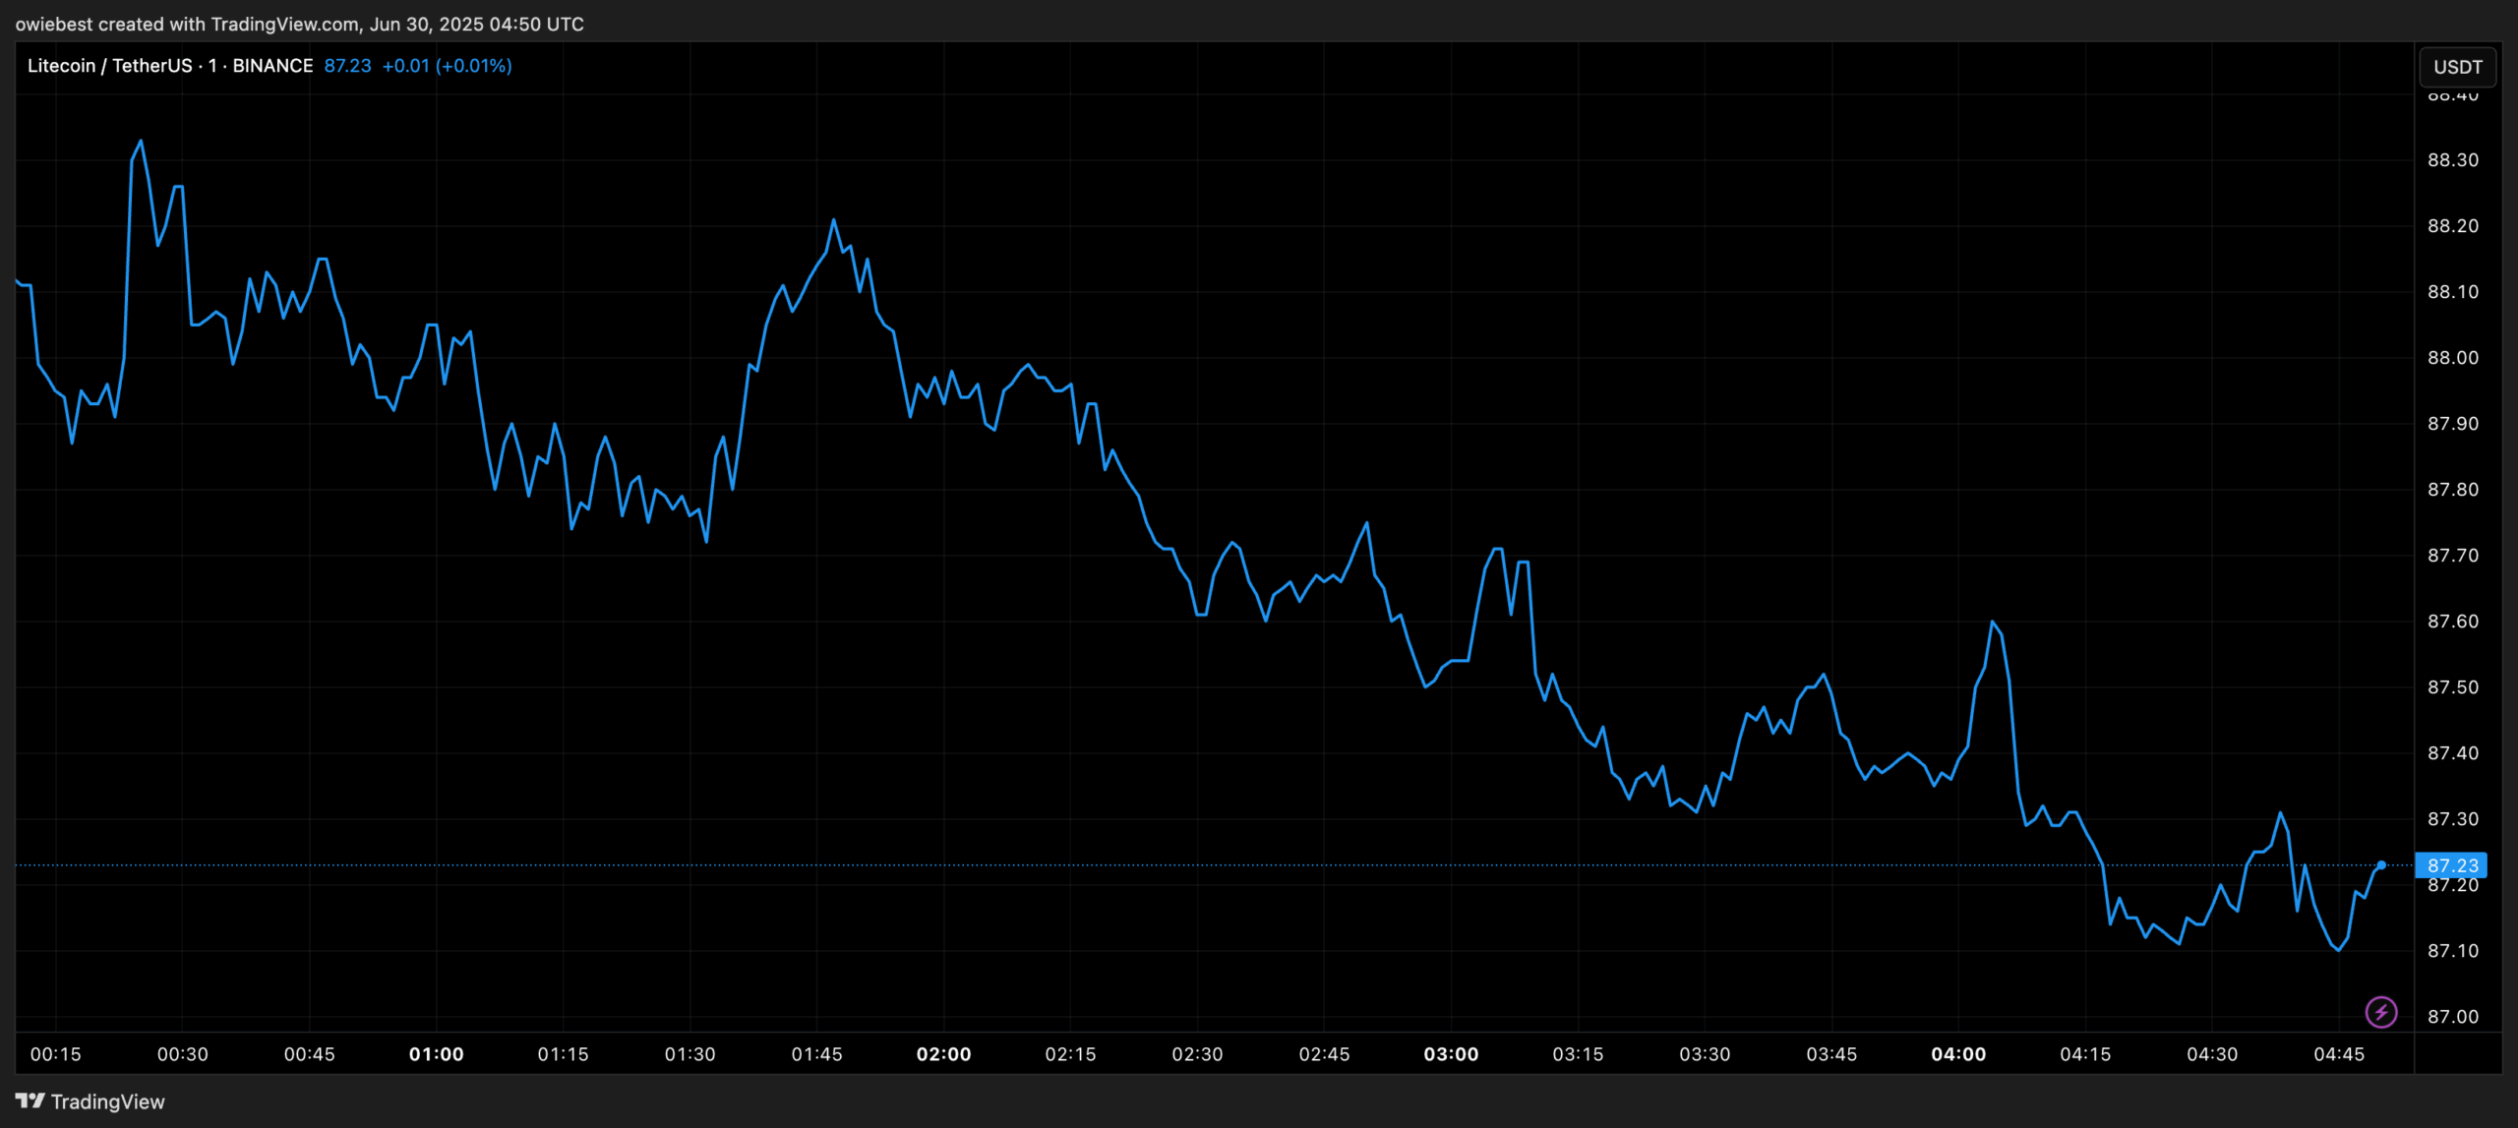Screen dimensions: 2518x1128
Task: Click the 02:30 time axis label
Action: (1198, 1054)
